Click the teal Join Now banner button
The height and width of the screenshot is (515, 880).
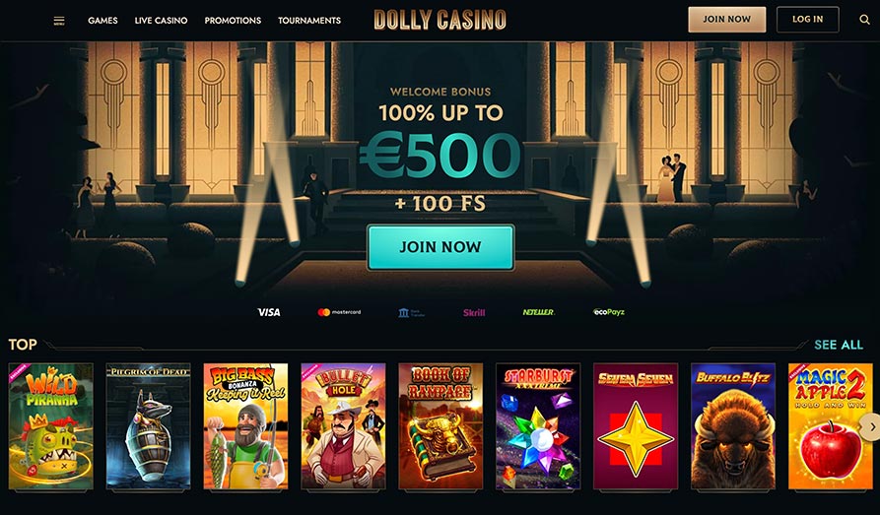(440, 247)
